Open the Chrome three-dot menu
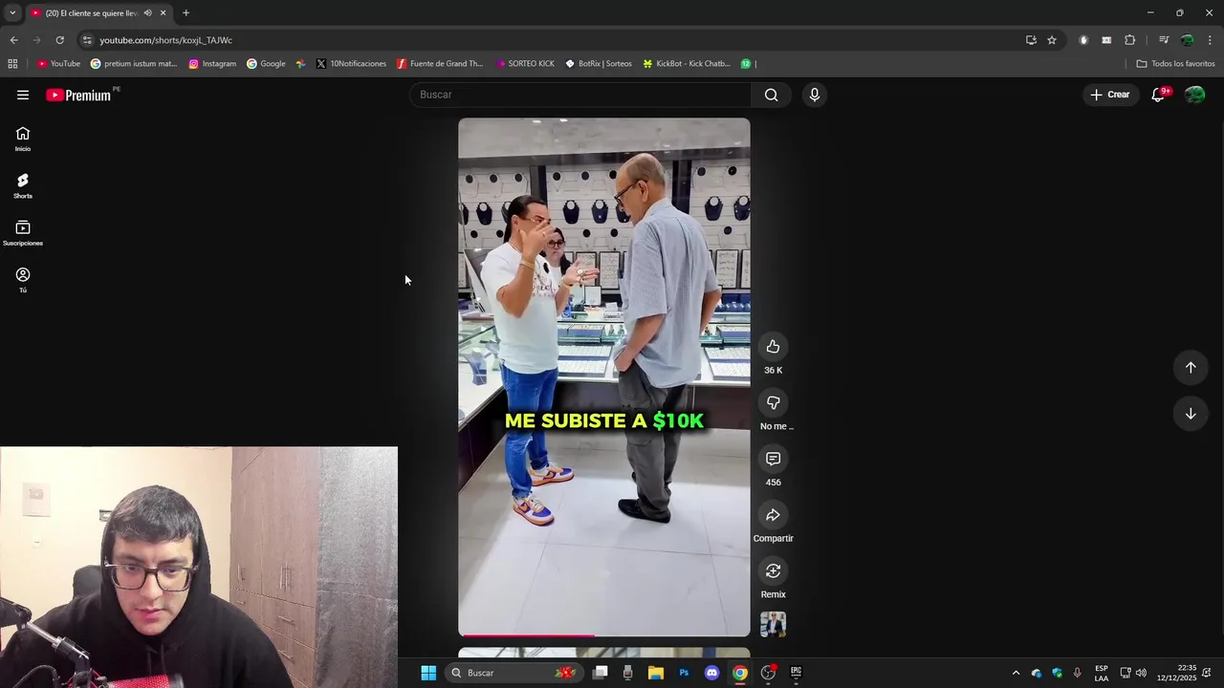1224x688 pixels. click(x=1210, y=40)
